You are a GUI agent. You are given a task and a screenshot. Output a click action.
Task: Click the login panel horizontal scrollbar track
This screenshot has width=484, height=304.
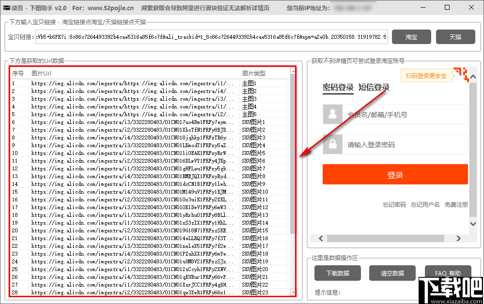[386, 238]
